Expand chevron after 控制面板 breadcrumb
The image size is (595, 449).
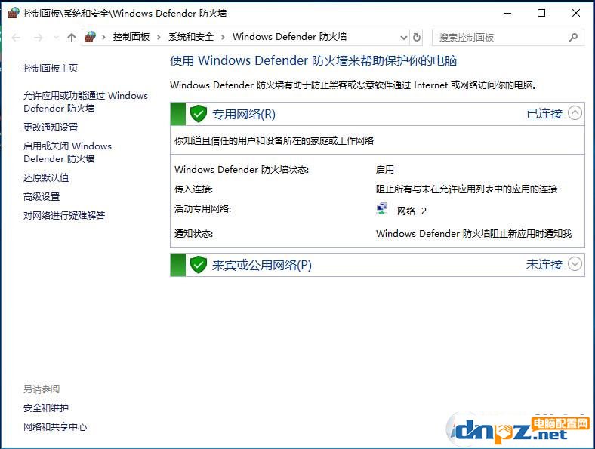click(x=159, y=37)
